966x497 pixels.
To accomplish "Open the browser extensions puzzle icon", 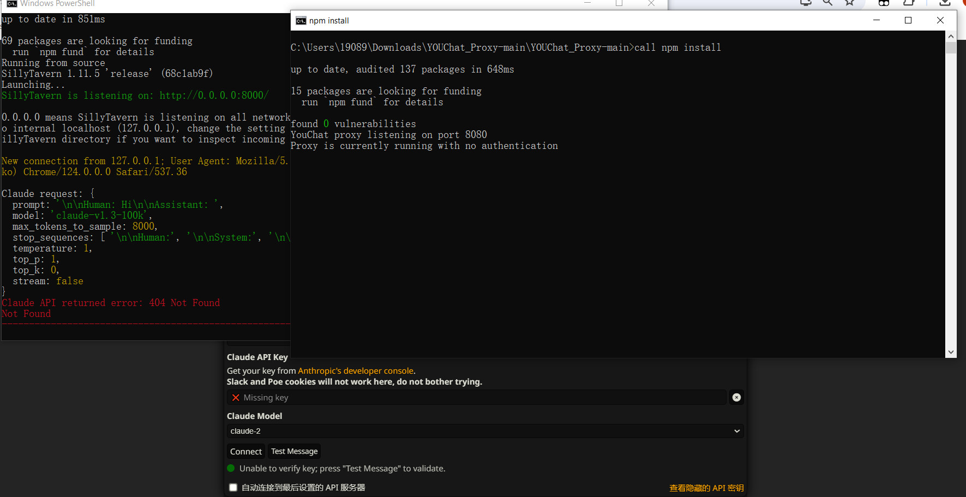I will (x=909, y=3).
